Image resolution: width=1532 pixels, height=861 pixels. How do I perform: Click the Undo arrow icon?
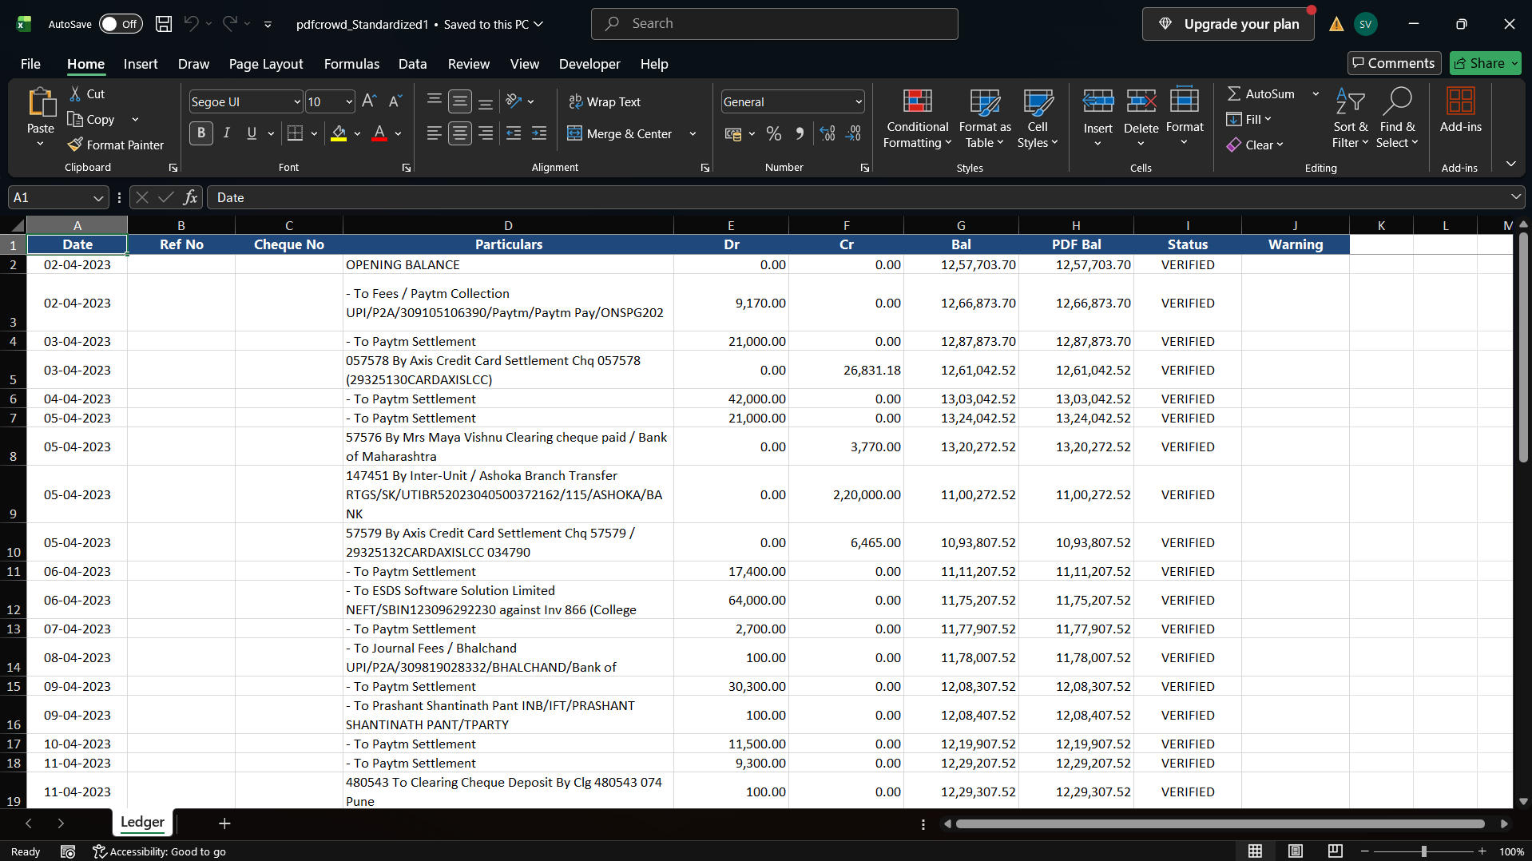191,24
